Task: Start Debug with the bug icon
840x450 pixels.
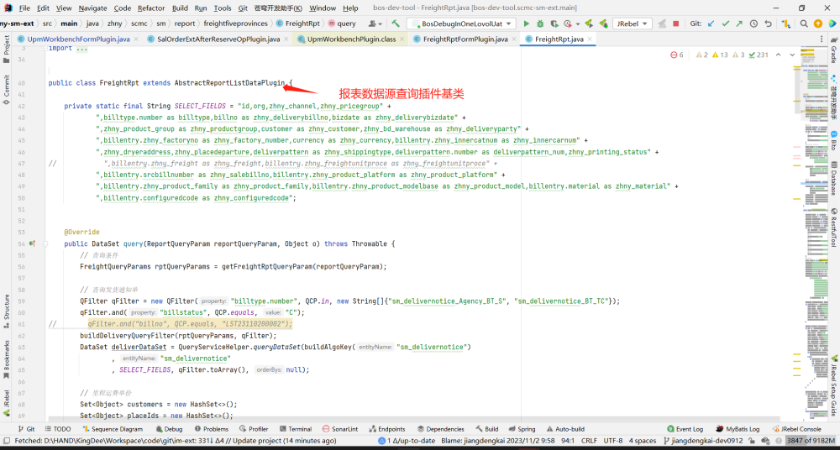Action: point(540,24)
